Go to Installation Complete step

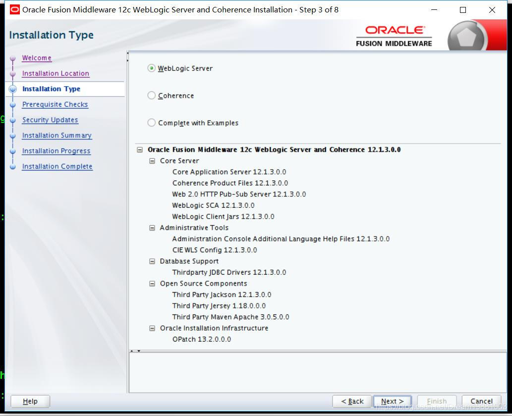tap(57, 167)
